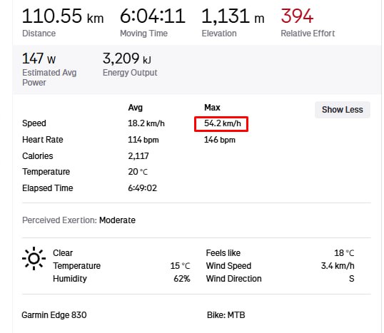Image resolution: width=384 pixels, height=333 pixels.
Task: Click the Relative Effort label
Action: pos(308,34)
